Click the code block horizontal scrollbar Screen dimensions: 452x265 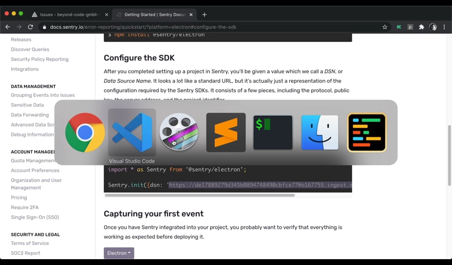(x=200, y=195)
